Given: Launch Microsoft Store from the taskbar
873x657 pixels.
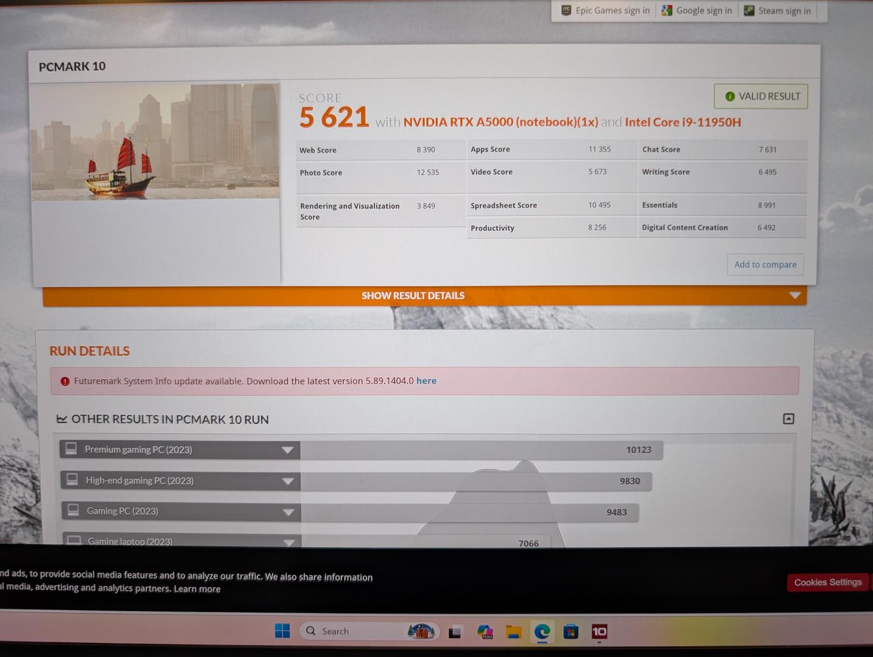Looking at the screenshot, I should [x=570, y=632].
